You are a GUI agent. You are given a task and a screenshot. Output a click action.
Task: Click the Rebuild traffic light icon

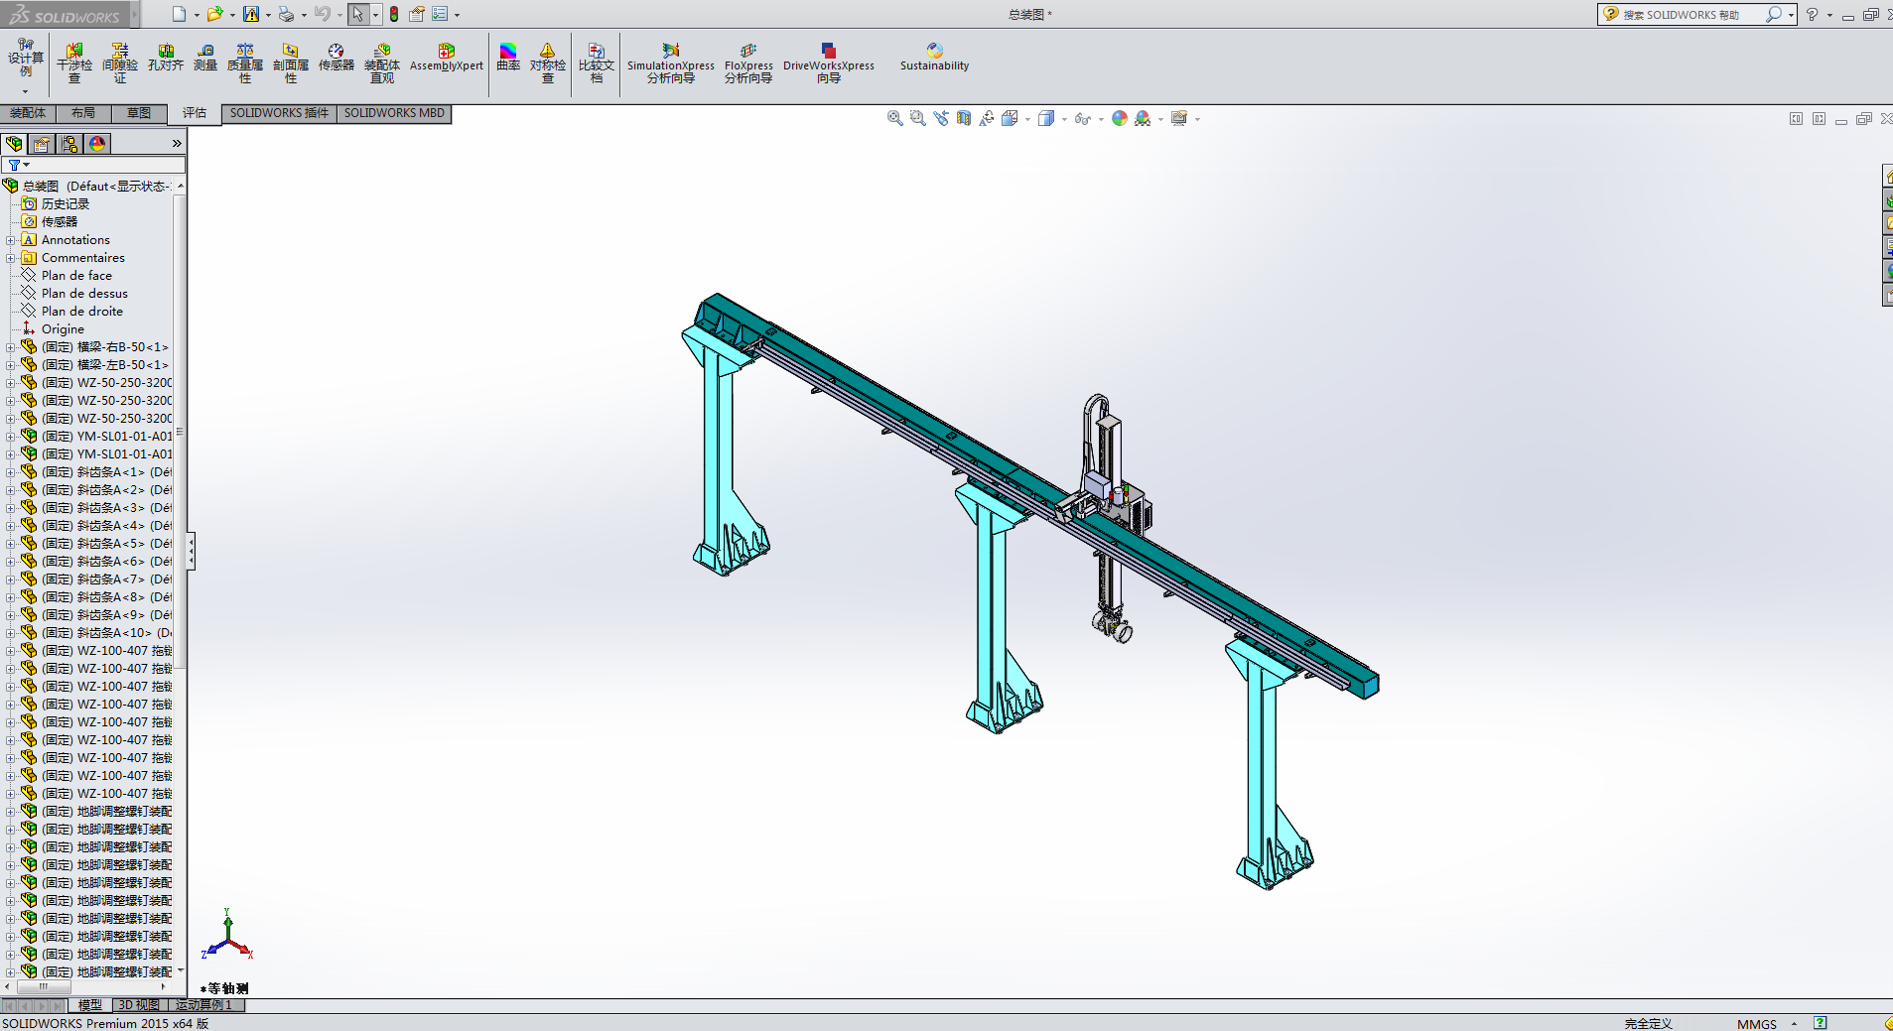(394, 14)
